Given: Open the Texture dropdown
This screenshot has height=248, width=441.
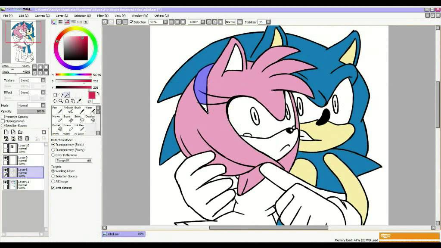Looking at the screenshot, I should tap(32, 81).
